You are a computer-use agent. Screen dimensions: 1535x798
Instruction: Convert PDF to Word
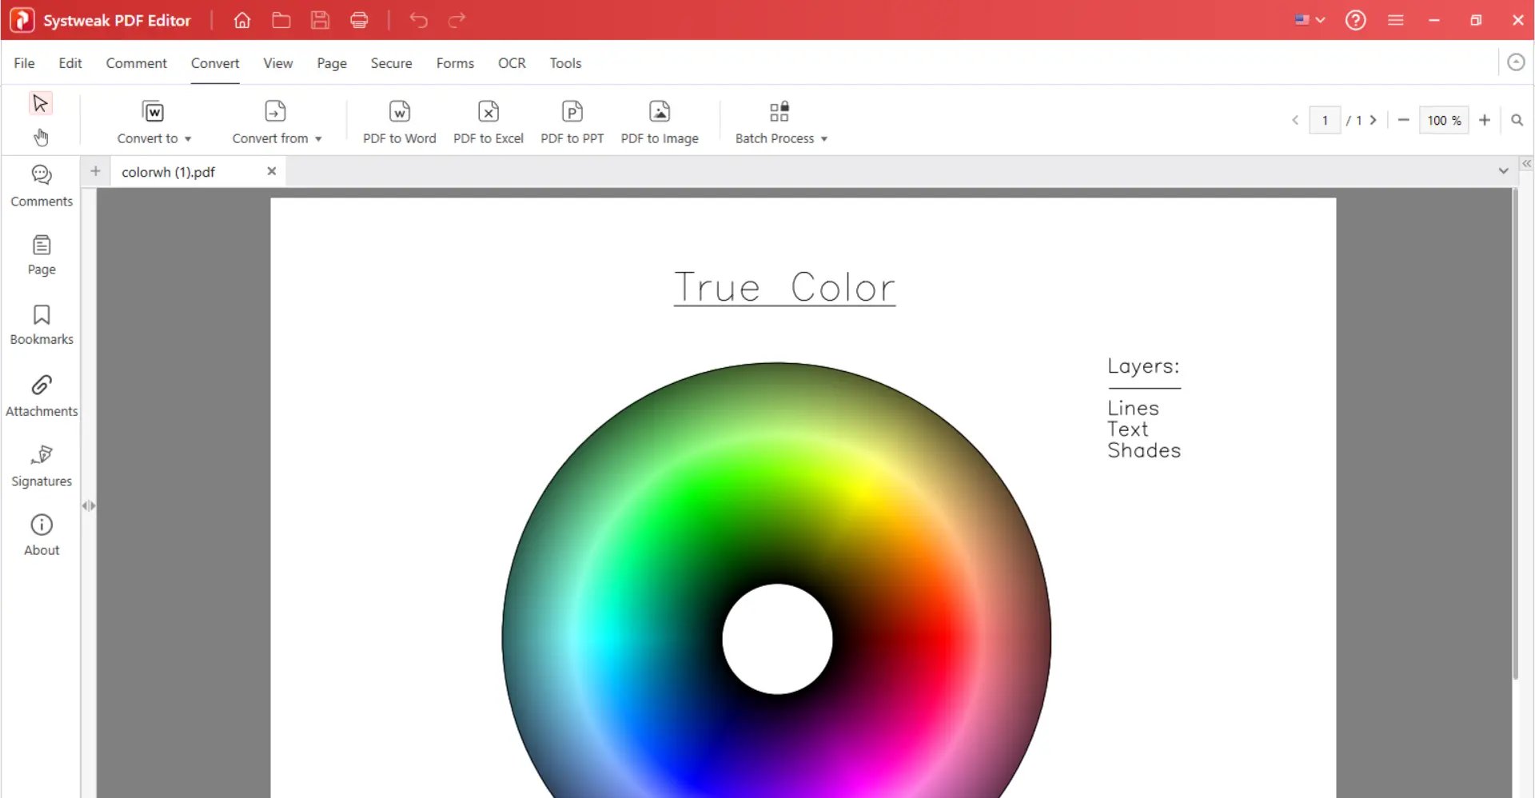(400, 122)
